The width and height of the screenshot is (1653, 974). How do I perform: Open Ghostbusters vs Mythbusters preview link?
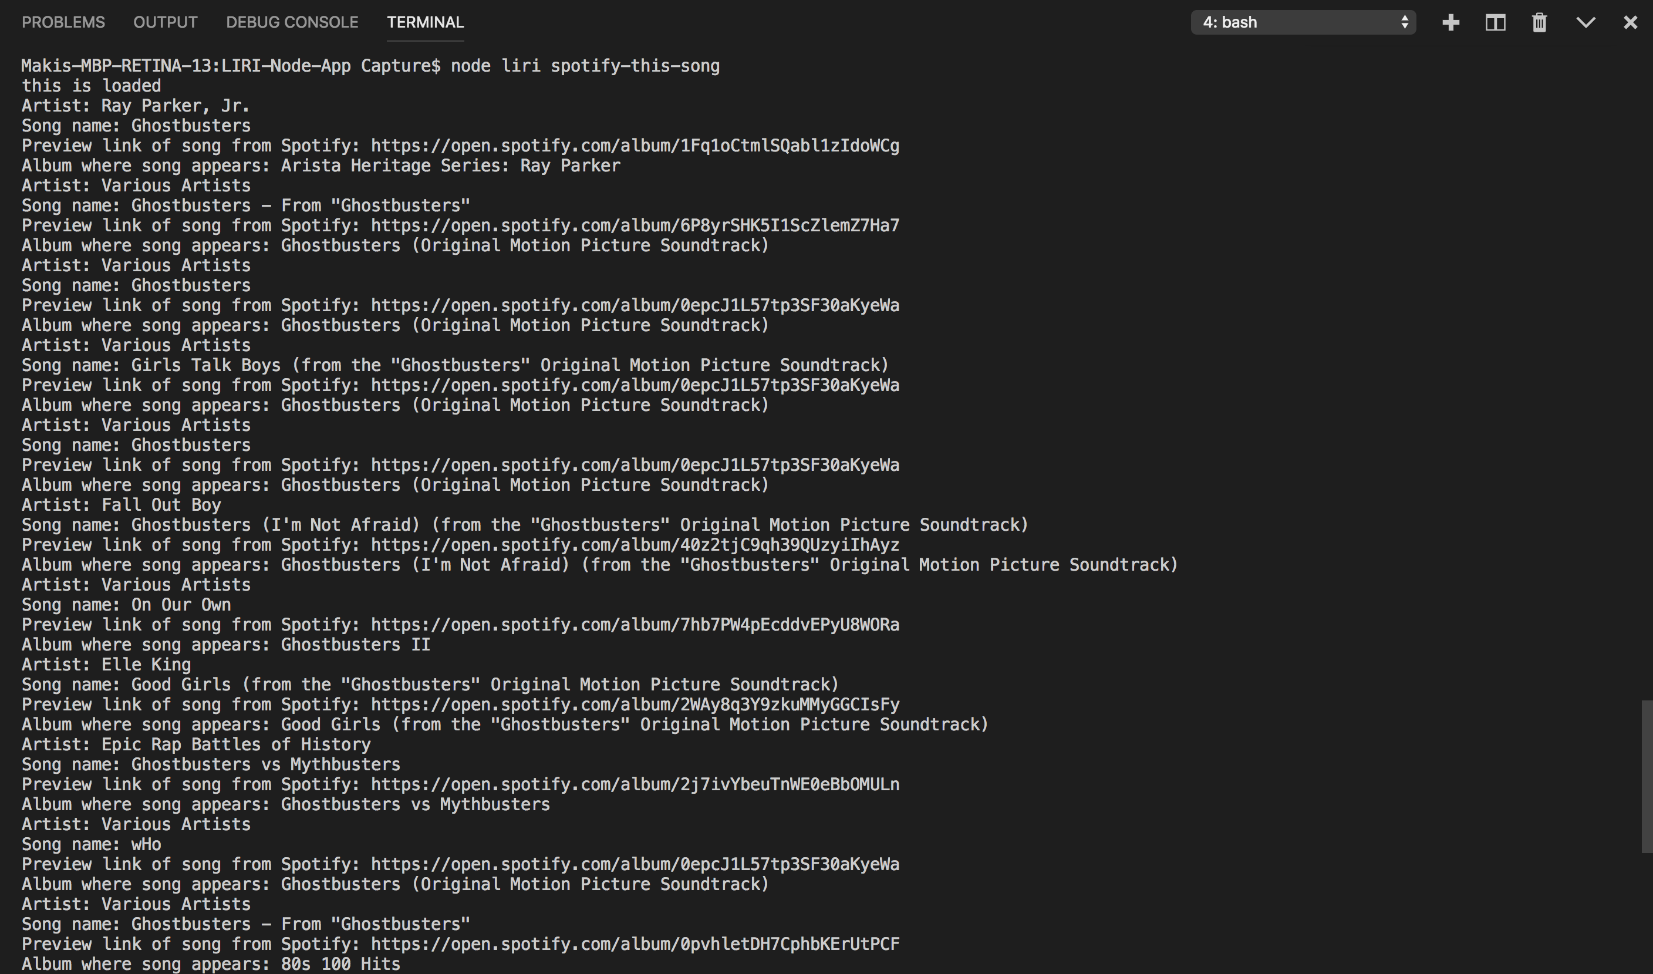click(x=635, y=785)
